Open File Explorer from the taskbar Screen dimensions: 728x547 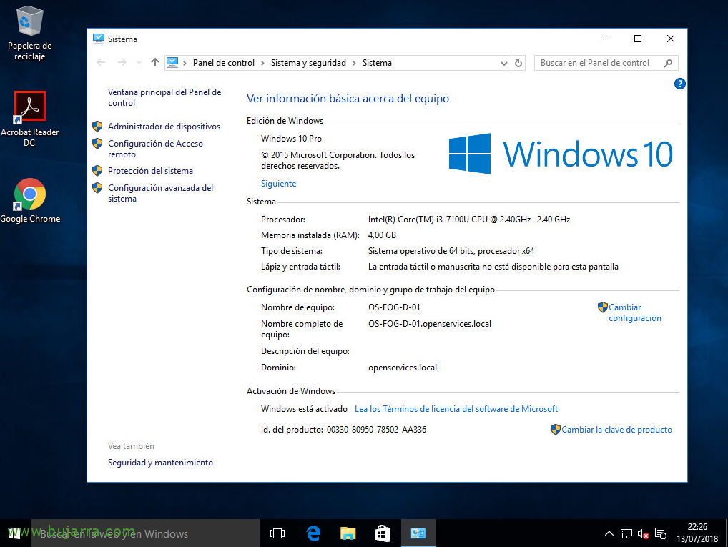(x=348, y=533)
